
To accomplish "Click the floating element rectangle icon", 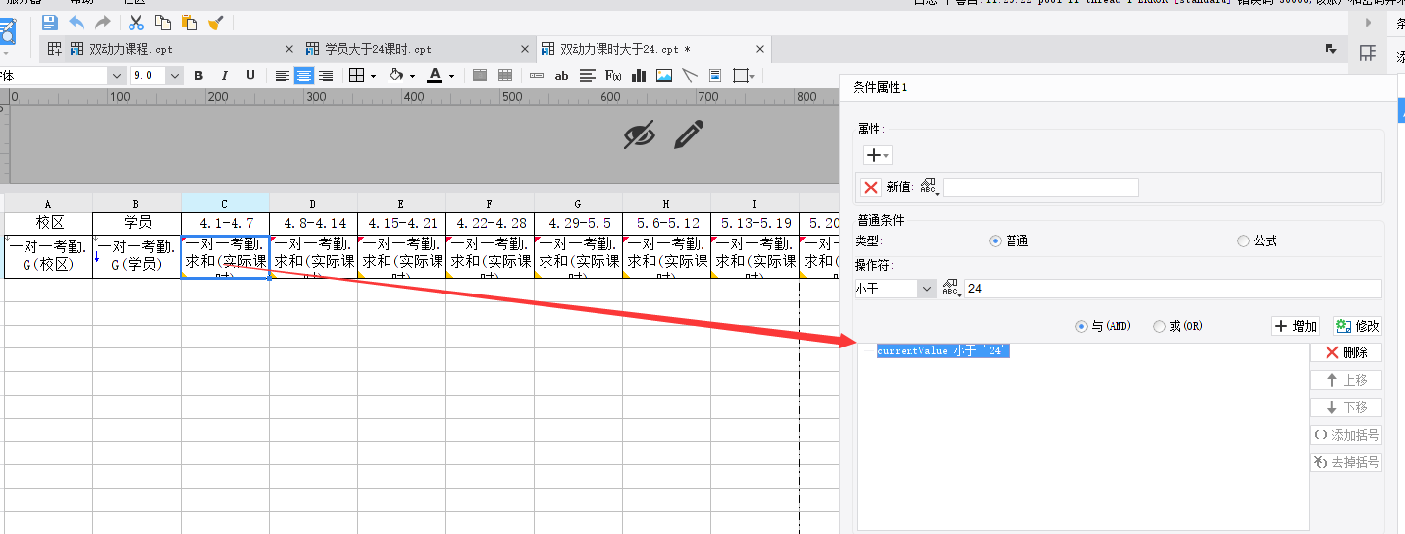I will coord(741,76).
